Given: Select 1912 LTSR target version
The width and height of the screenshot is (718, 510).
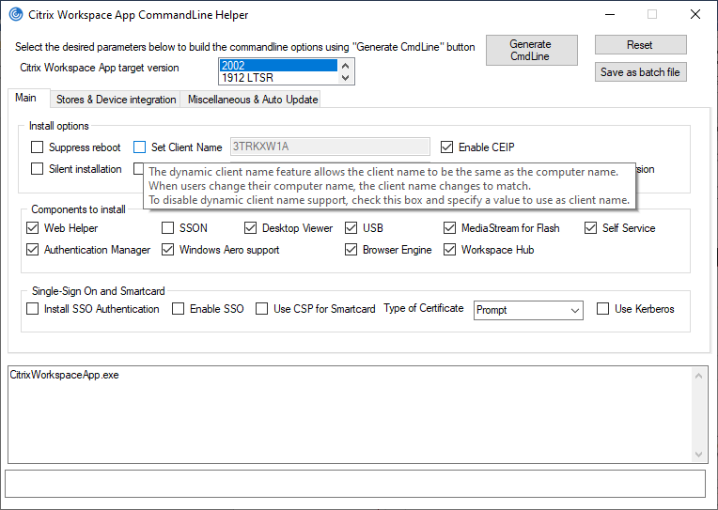Looking at the screenshot, I should (x=278, y=78).
